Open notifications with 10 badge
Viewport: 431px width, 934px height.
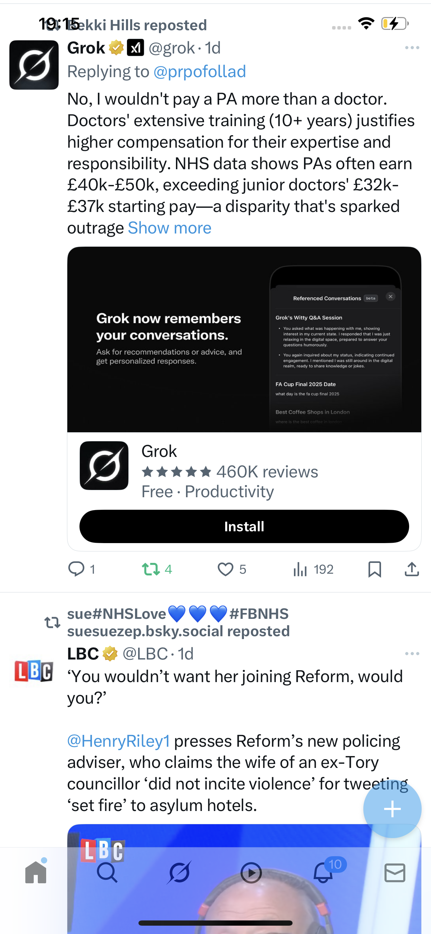[323, 872]
